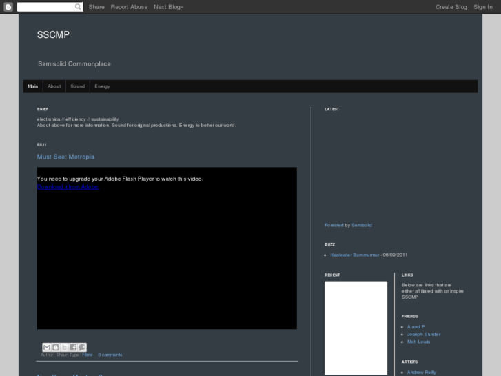Select the Main tab
This screenshot has width=501, height=376.
33,86
